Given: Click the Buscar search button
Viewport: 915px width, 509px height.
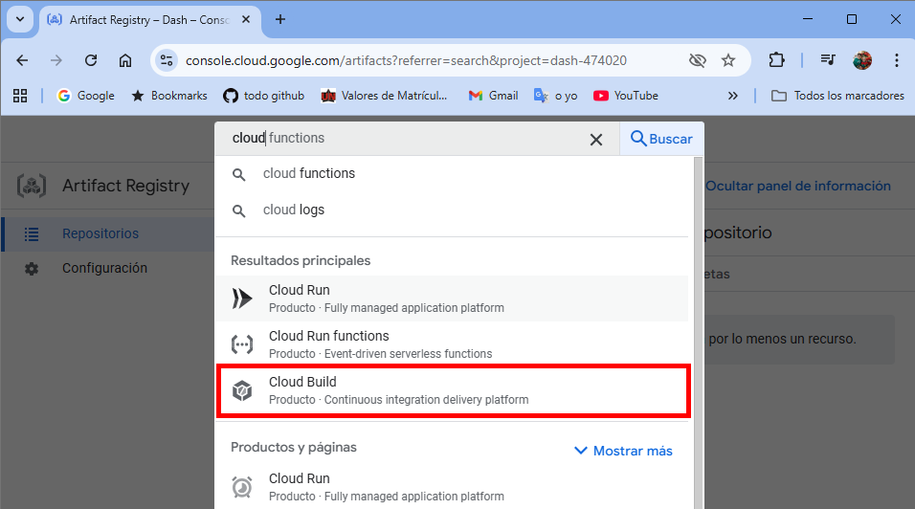Looking at the screenshot, I should [x=661, y=139].
